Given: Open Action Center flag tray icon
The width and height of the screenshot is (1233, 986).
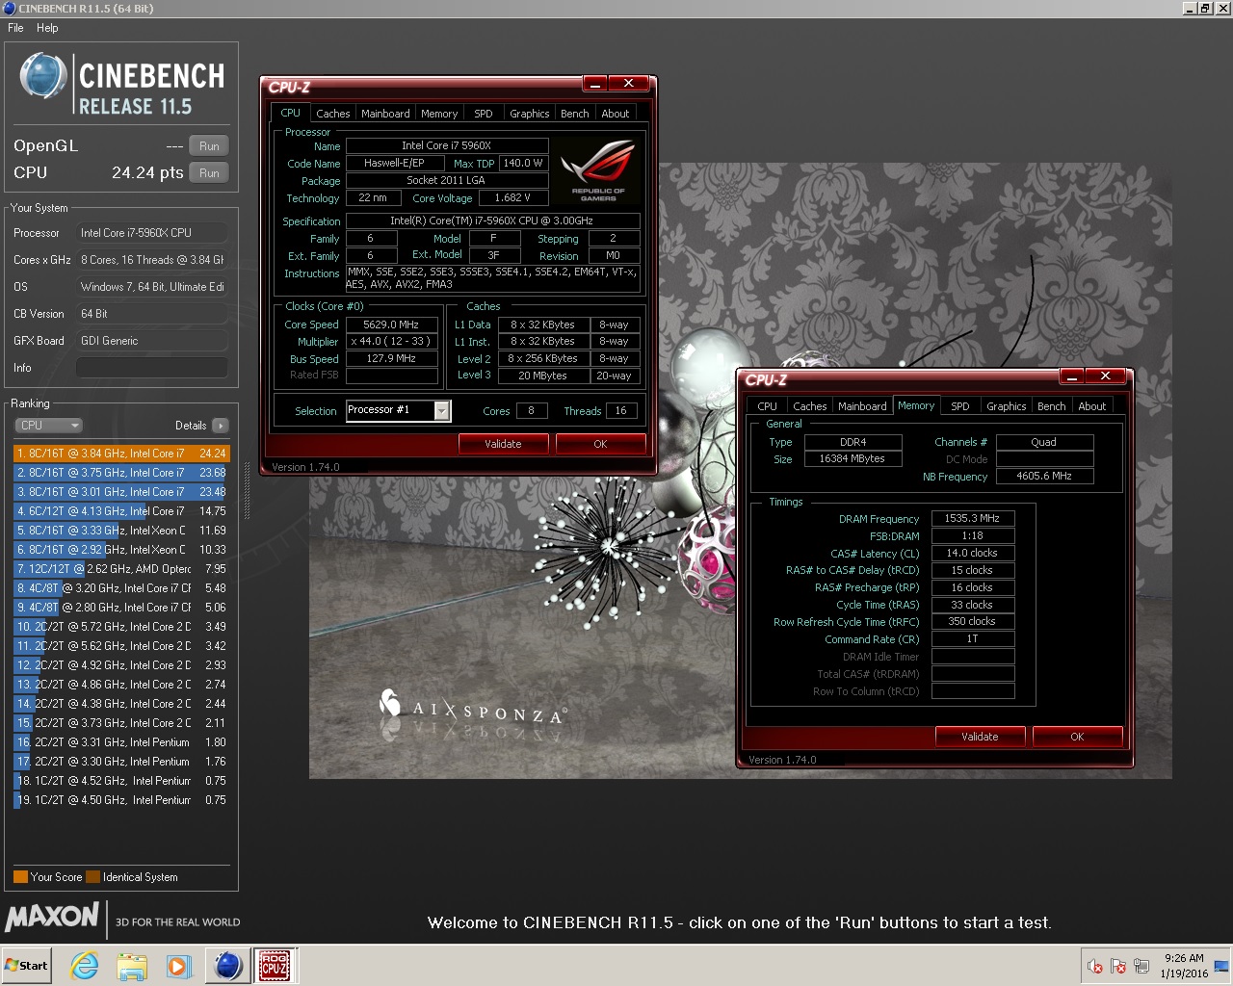Looking at the screenshot, I should pyautogui.click(x=1118, y=966).
